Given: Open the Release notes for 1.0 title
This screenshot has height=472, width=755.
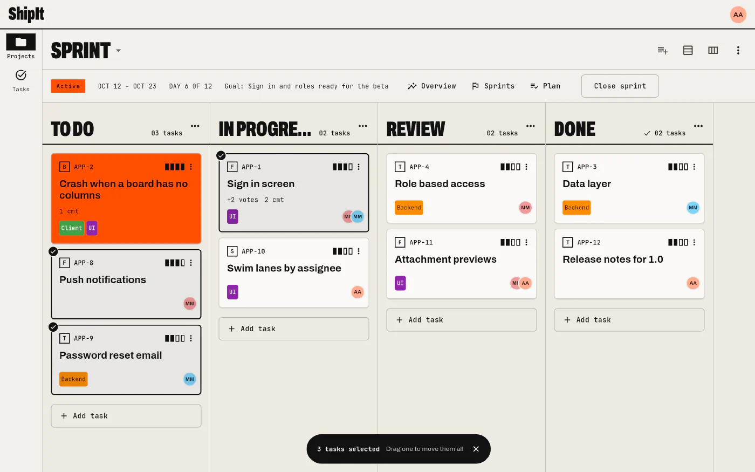Looking at the screenshot, I should point(613,259).
